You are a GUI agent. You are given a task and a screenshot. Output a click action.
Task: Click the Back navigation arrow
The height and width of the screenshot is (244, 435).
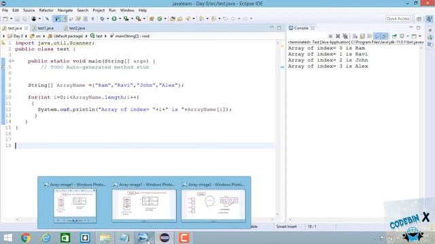tap(233, 18)
